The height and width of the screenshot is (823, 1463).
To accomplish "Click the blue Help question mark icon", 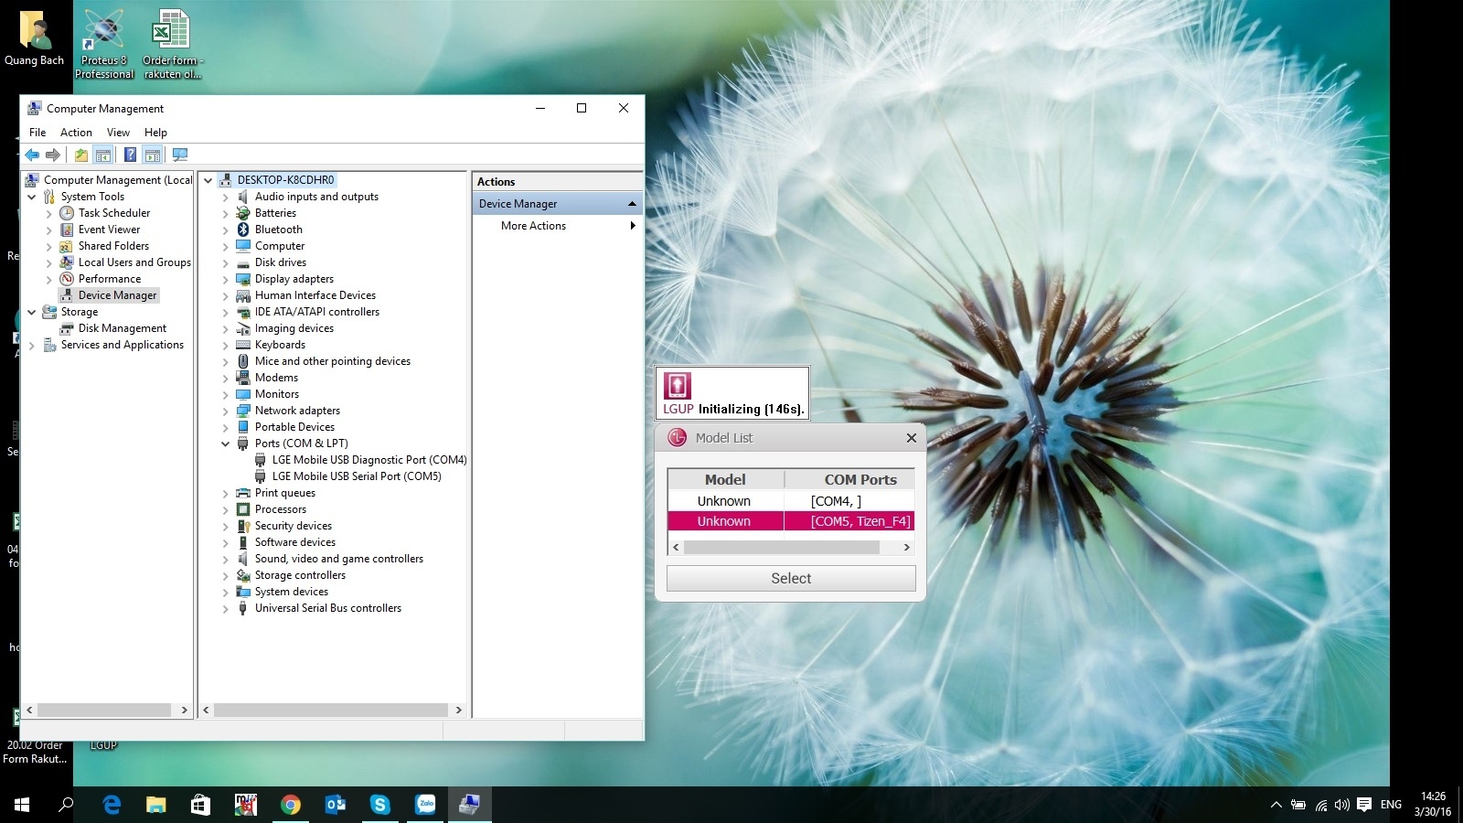I will [x=131, y=155].
